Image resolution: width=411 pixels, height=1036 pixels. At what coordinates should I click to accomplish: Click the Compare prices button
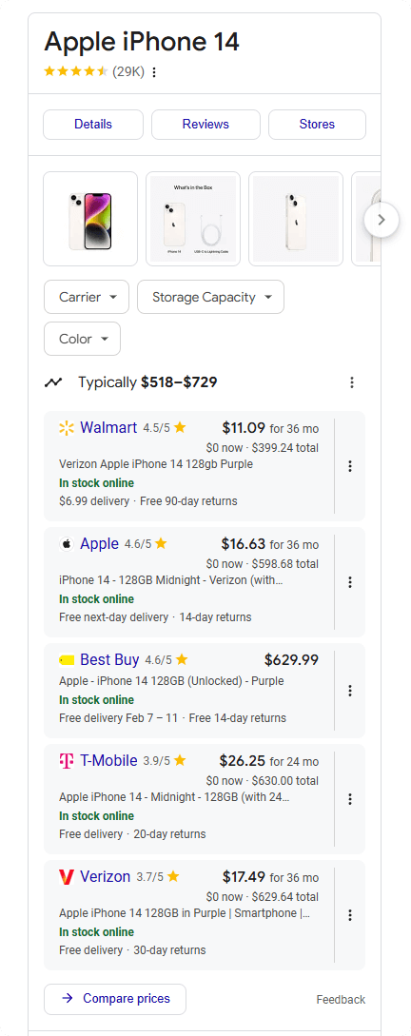tap(115, 998)
